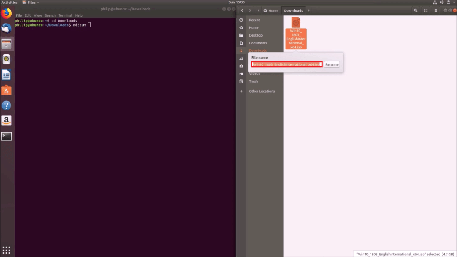Open the terminal Help menu
The image size is (457, 257).
(79, 15)
